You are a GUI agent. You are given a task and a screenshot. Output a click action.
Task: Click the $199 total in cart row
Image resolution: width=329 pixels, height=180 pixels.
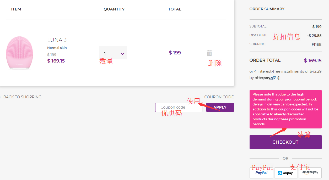point(175,53)
